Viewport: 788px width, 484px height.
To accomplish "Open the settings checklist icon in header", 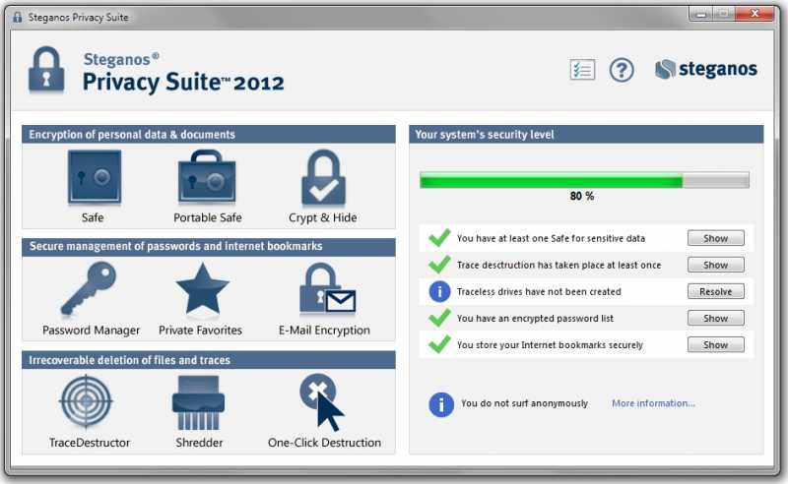I will pyautogui.click(x=582, y=70).
